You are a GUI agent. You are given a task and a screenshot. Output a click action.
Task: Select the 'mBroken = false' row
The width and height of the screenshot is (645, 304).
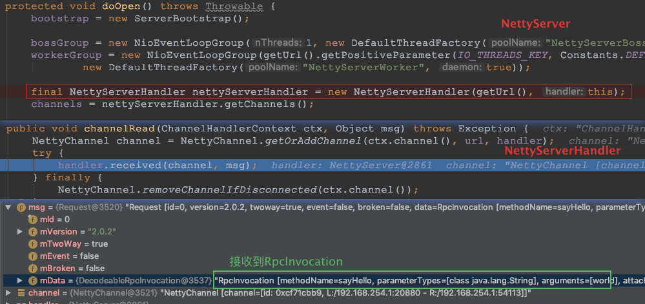tap(323, 269)
